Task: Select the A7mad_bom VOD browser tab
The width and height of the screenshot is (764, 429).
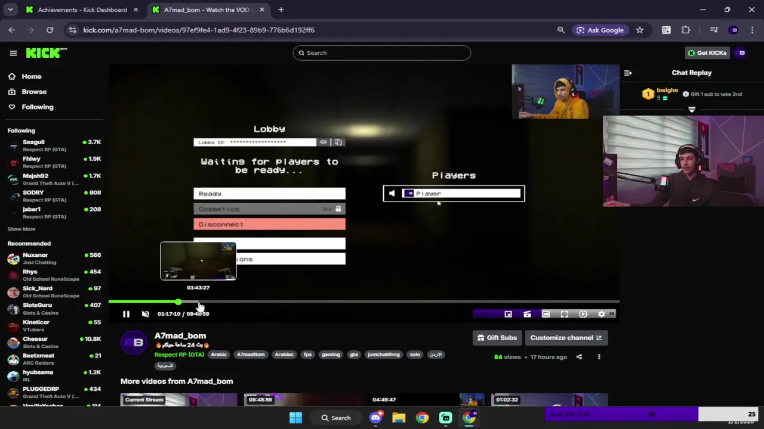Action: [x=207, y=10]
